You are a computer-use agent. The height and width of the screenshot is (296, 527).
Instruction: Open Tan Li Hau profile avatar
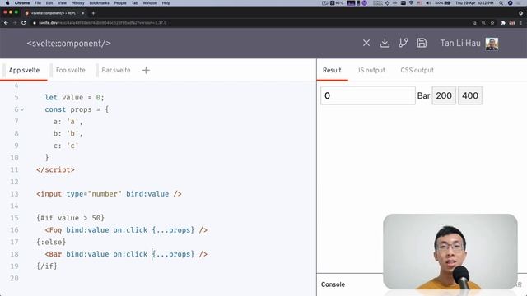[x=492, y=44]
